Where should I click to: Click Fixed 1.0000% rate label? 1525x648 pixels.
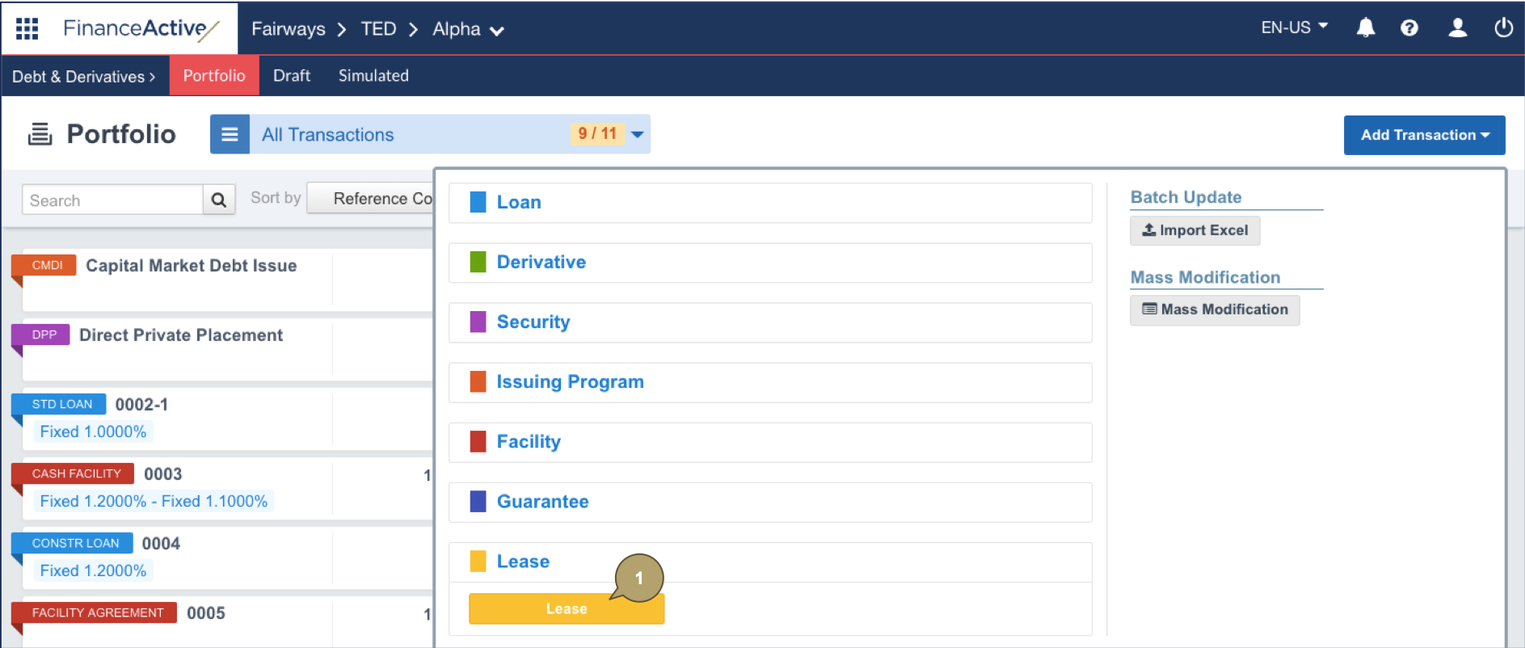click(93, 431)
